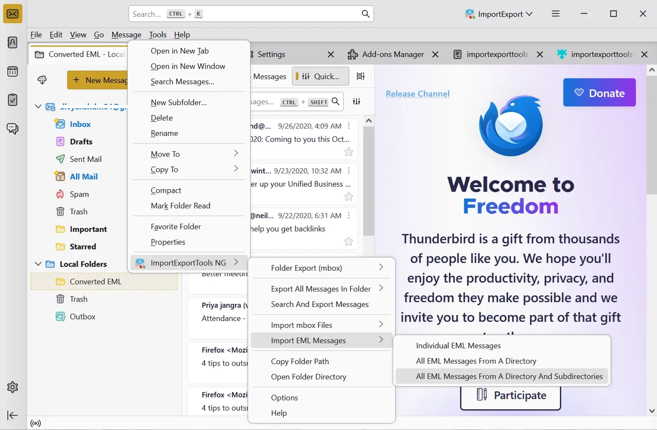Collapse the spaces toolbar
Screen dimensions: 657x430
click(13, 415)
